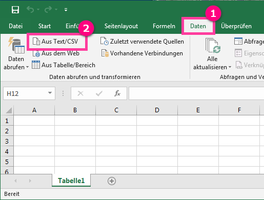
Task: Click Vorhandene Verbindungen document icon
Action: click(x=105, y=53)
